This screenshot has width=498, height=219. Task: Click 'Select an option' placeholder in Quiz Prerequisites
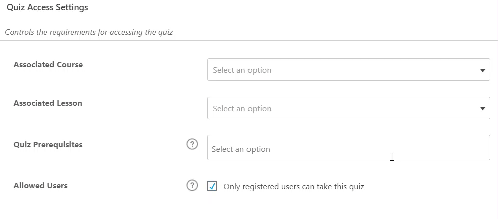tap(241, 149)
